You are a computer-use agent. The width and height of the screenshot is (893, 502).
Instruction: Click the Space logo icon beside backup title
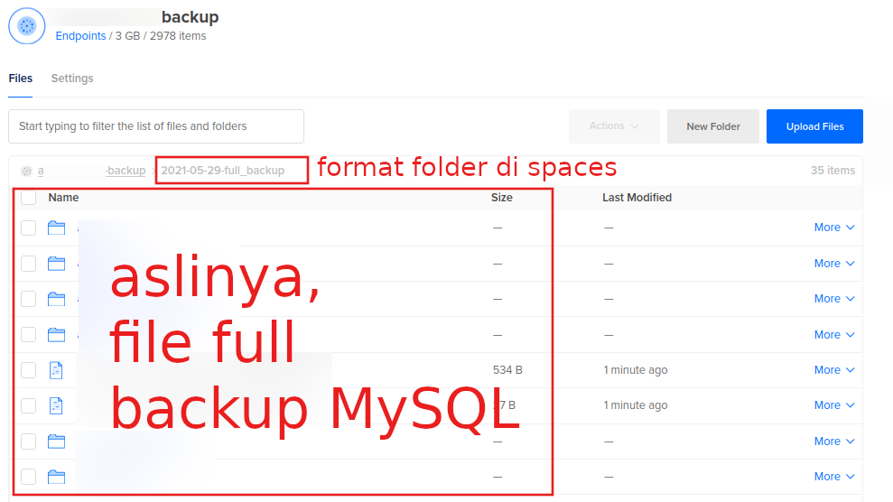(27, 25)
